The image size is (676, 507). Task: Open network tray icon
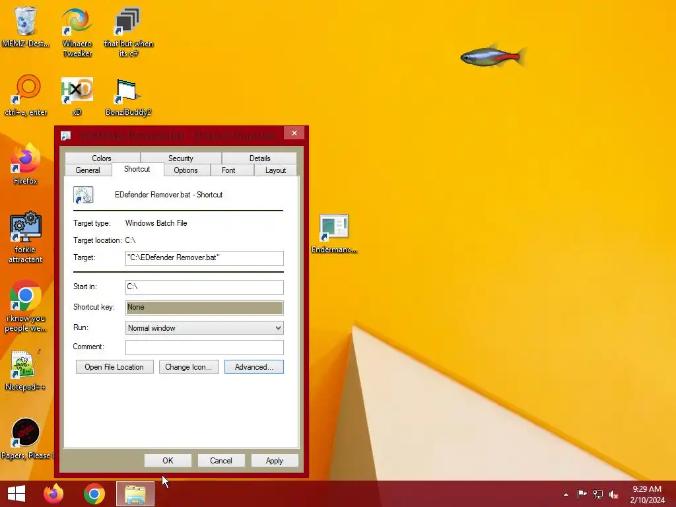(x=598, y=494)
